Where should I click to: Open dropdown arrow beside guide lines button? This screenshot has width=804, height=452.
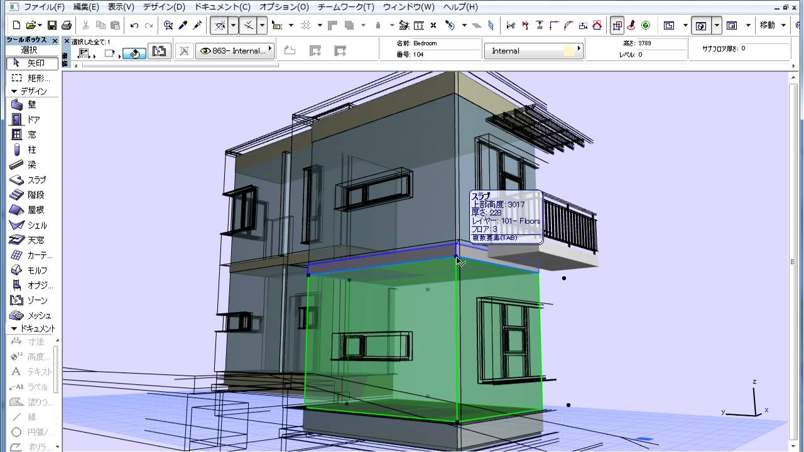click(233, 25)
